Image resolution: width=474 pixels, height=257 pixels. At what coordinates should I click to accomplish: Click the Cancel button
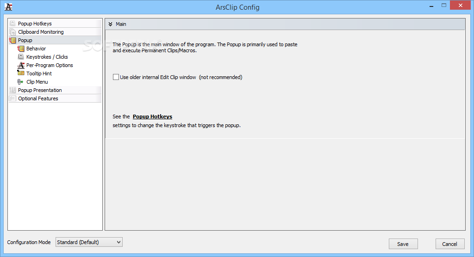[x=450, y=244]
